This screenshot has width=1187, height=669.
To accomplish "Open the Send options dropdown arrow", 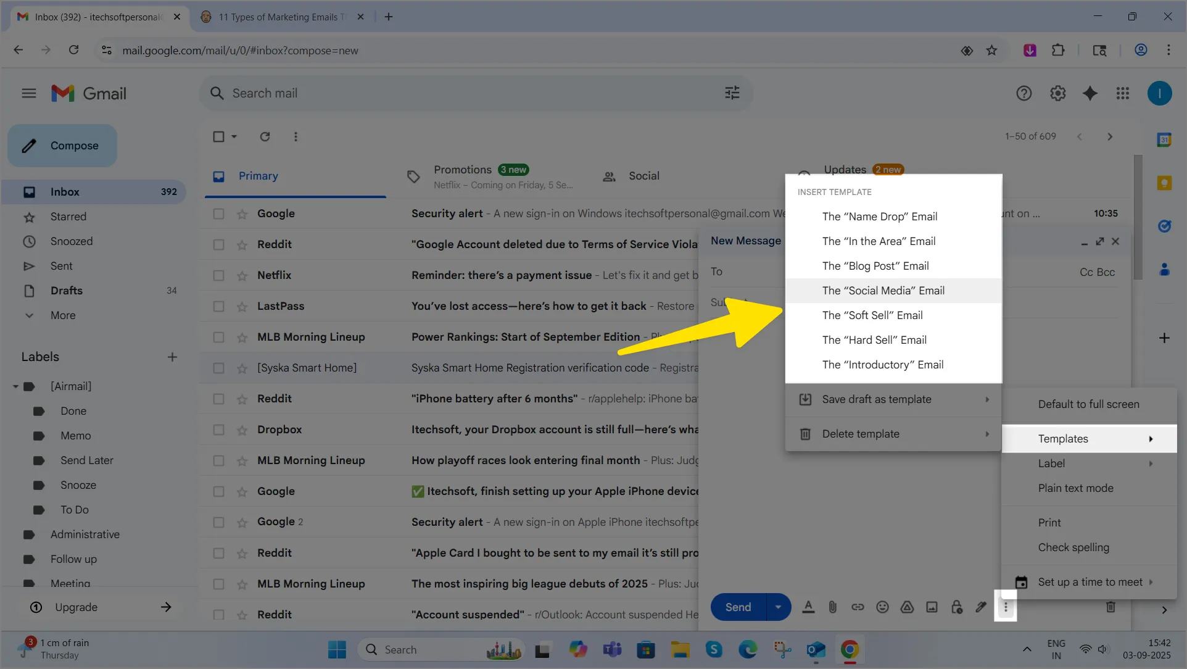I will [x=778, y=607].
